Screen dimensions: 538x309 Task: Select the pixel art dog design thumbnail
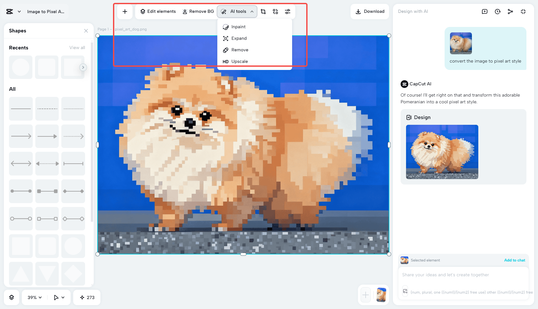(x=442, y=152)
